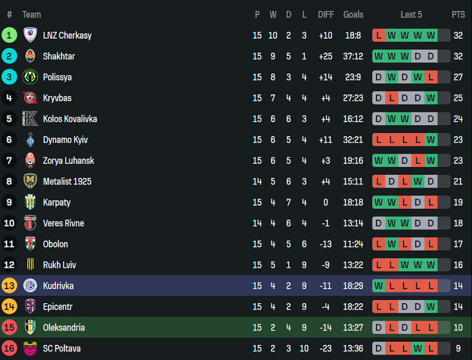Click the Last 5 column header
This screenshot has width=472, height=360.
pyautogui.click(x=411, y=15)
